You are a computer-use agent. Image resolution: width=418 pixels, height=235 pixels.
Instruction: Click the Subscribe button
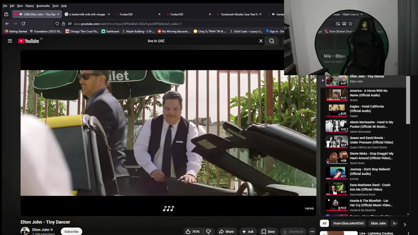click(x=71, y=231)
